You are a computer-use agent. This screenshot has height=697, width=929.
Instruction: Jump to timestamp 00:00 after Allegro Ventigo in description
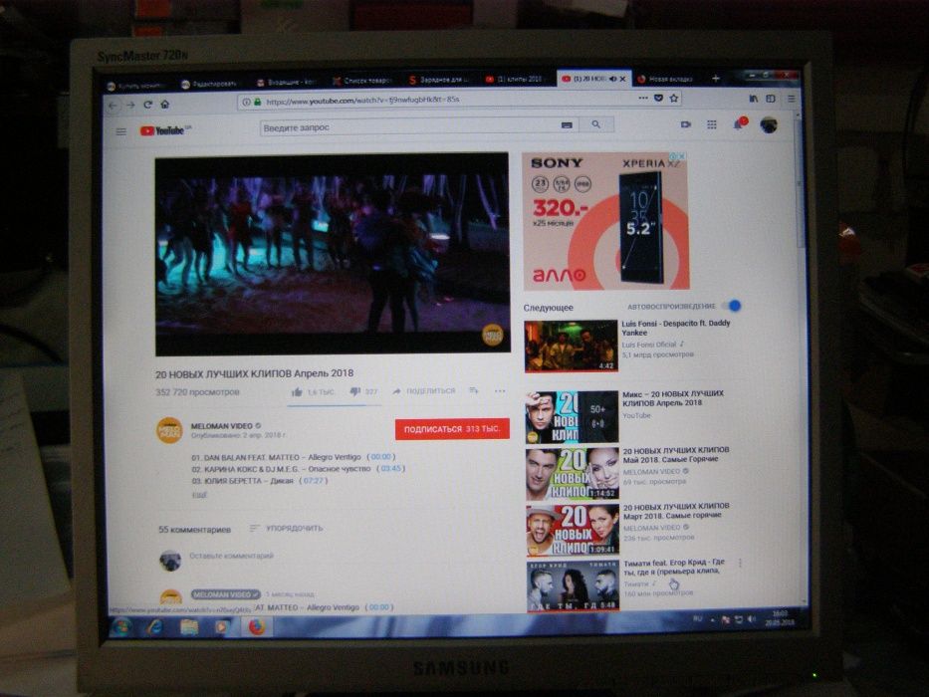(381, 457)
